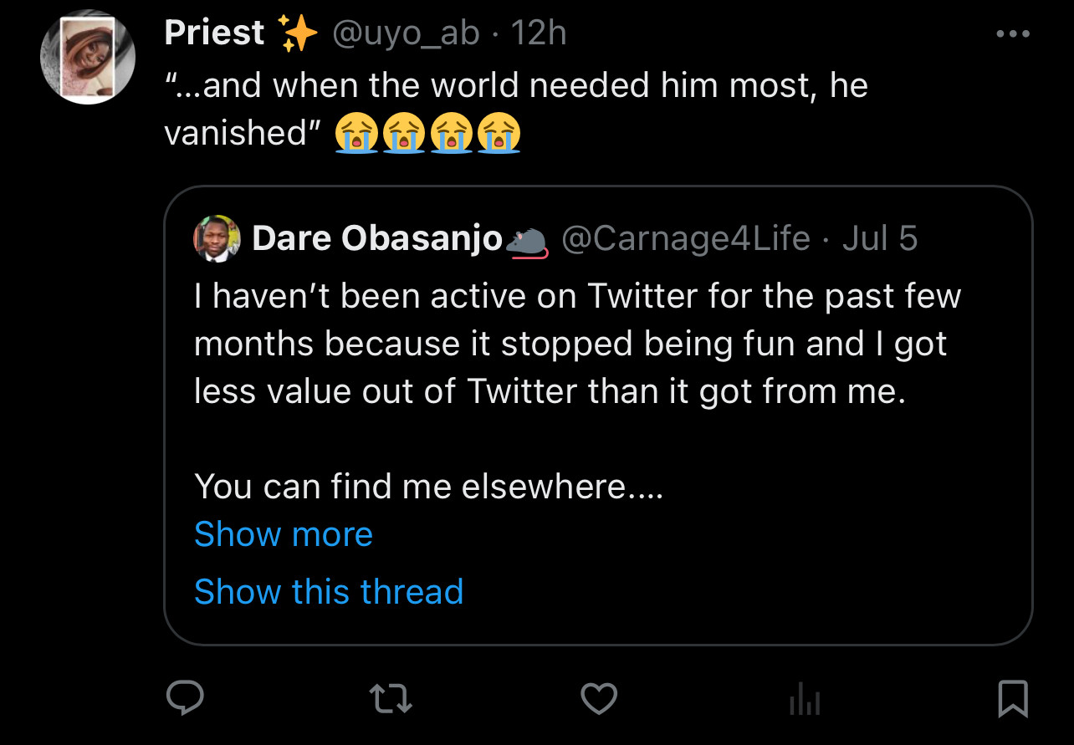Click the rat emoji beside Dare Obasanjo
The width and height of the screenshot is (1074, 745).
tap(527, 242)
